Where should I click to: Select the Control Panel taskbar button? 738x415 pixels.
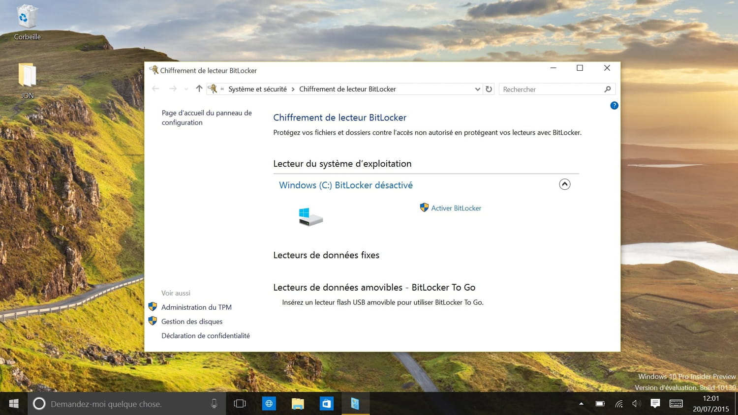pos(355,404)
